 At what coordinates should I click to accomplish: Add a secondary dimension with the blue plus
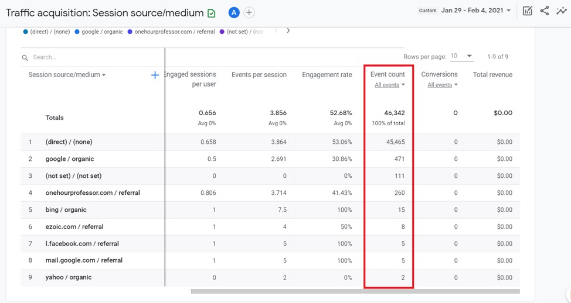[x=155, y=75]
